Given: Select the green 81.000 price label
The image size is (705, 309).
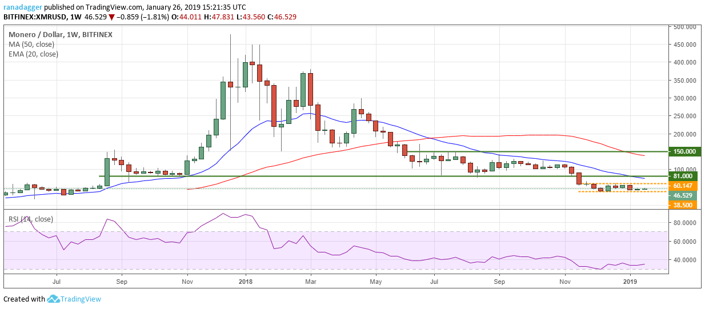Looking at the screenshot, I should click(686, 176).
